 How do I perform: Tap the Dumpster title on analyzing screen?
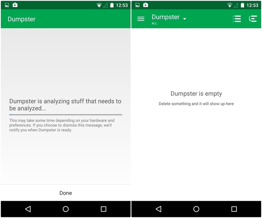point(22,19)
